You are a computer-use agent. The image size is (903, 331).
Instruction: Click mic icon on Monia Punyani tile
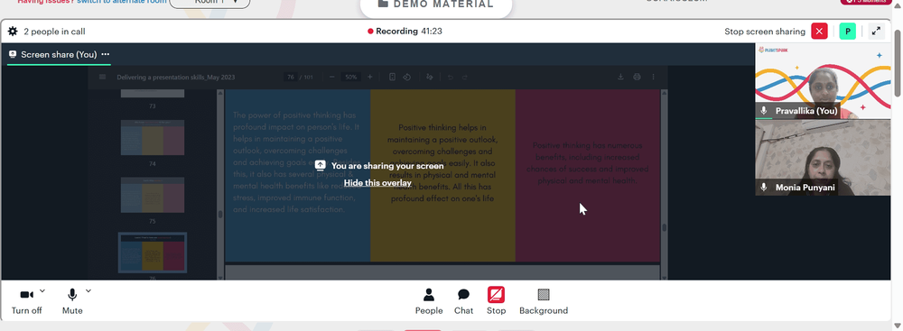pos(764,187)
